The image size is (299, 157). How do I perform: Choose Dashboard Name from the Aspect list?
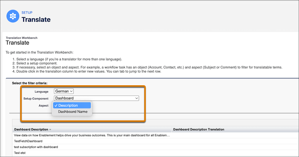73,111
